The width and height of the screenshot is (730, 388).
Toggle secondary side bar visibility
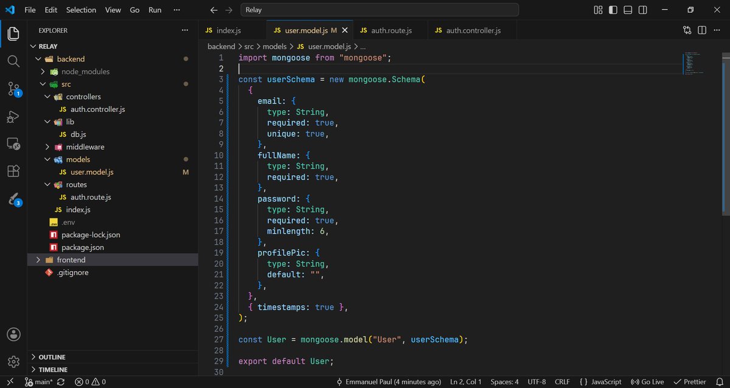click(642, 10)
